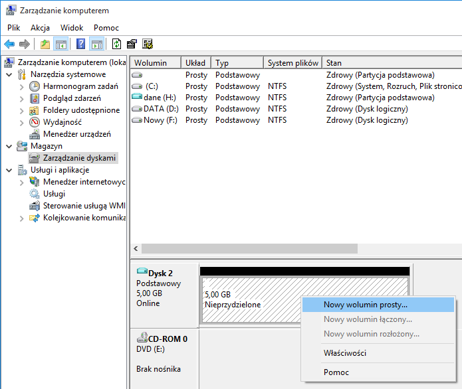The image size is (462, 389).
Task: Click the Narzędzia systemowe tools icon
Action: (x=21, y=74)
